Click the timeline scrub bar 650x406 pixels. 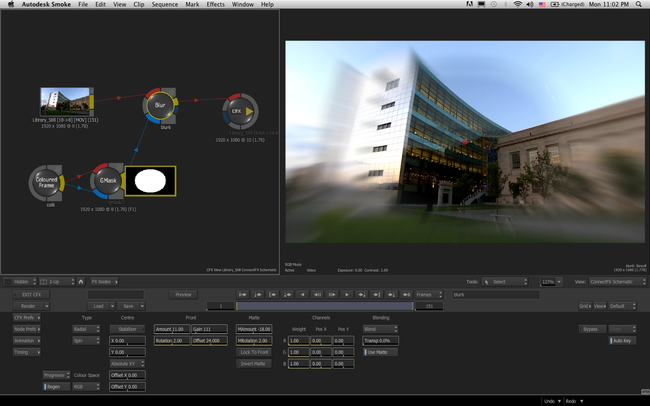325,306
